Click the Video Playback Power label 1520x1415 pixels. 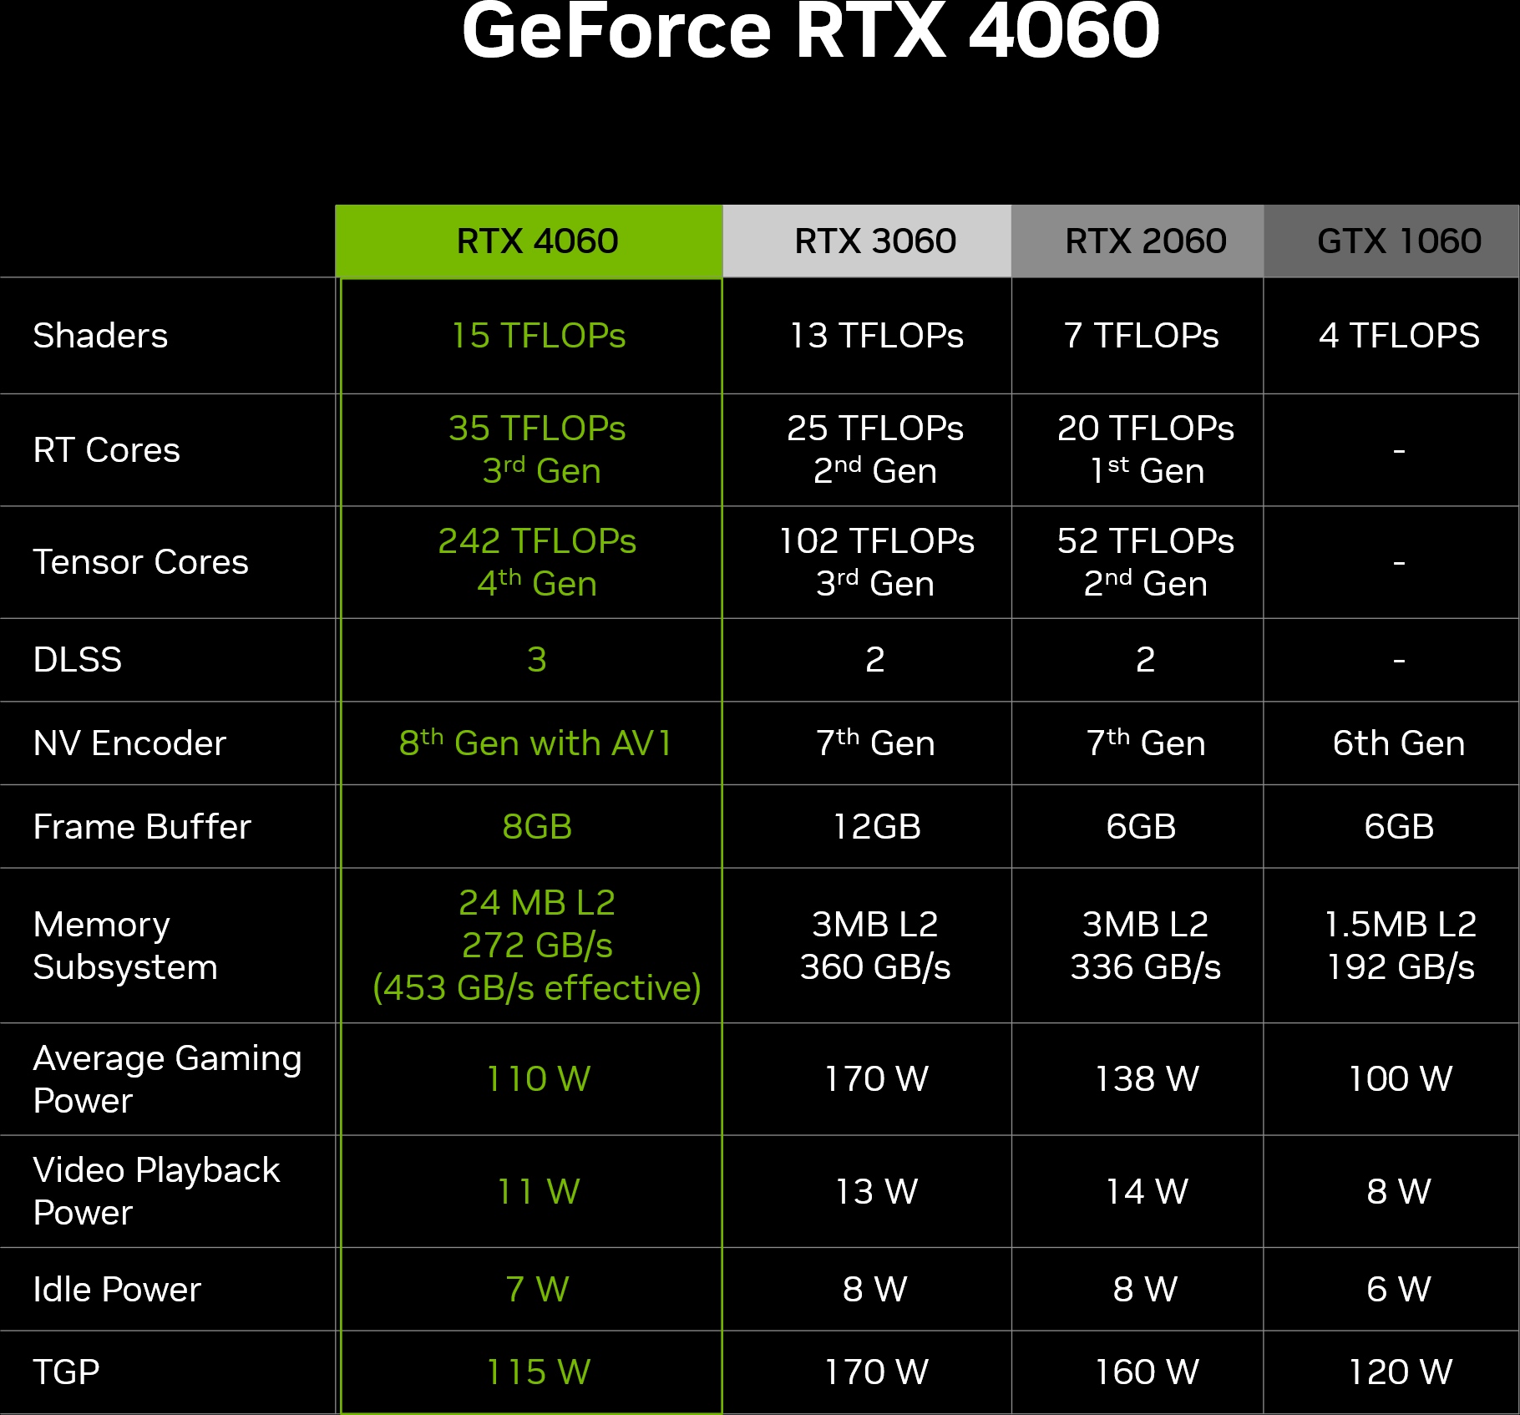pyautogui.click(x=156, y=1191)
